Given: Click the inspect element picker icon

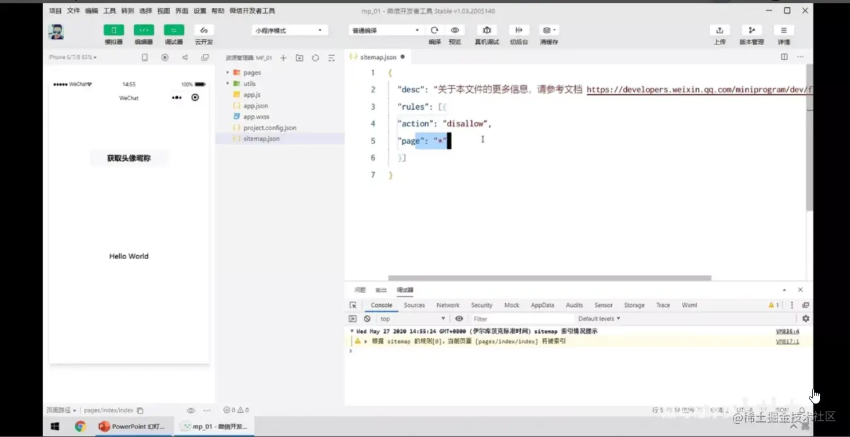Looking at the screenshot, I should [353, 305].
